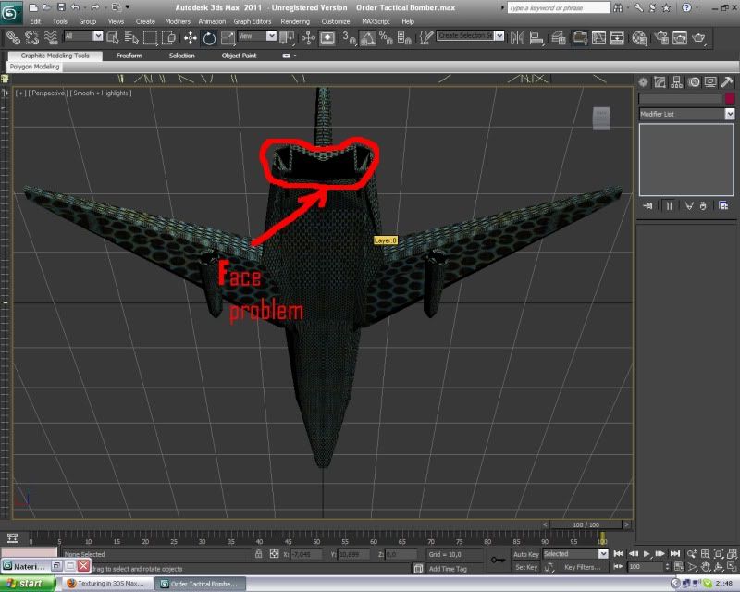Open the Edit menu
The image size is (740, 592).
pyautogui.click(x=35, y=21)
